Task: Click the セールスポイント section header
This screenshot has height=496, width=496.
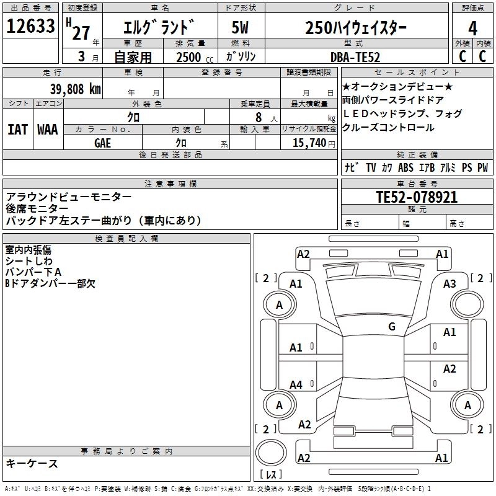Action: click(x=417, y=73)
